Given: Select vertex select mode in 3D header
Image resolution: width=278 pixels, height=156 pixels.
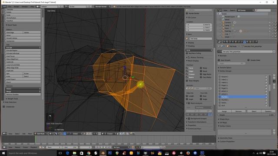Looking at the screenshot, I should [84, 133].
